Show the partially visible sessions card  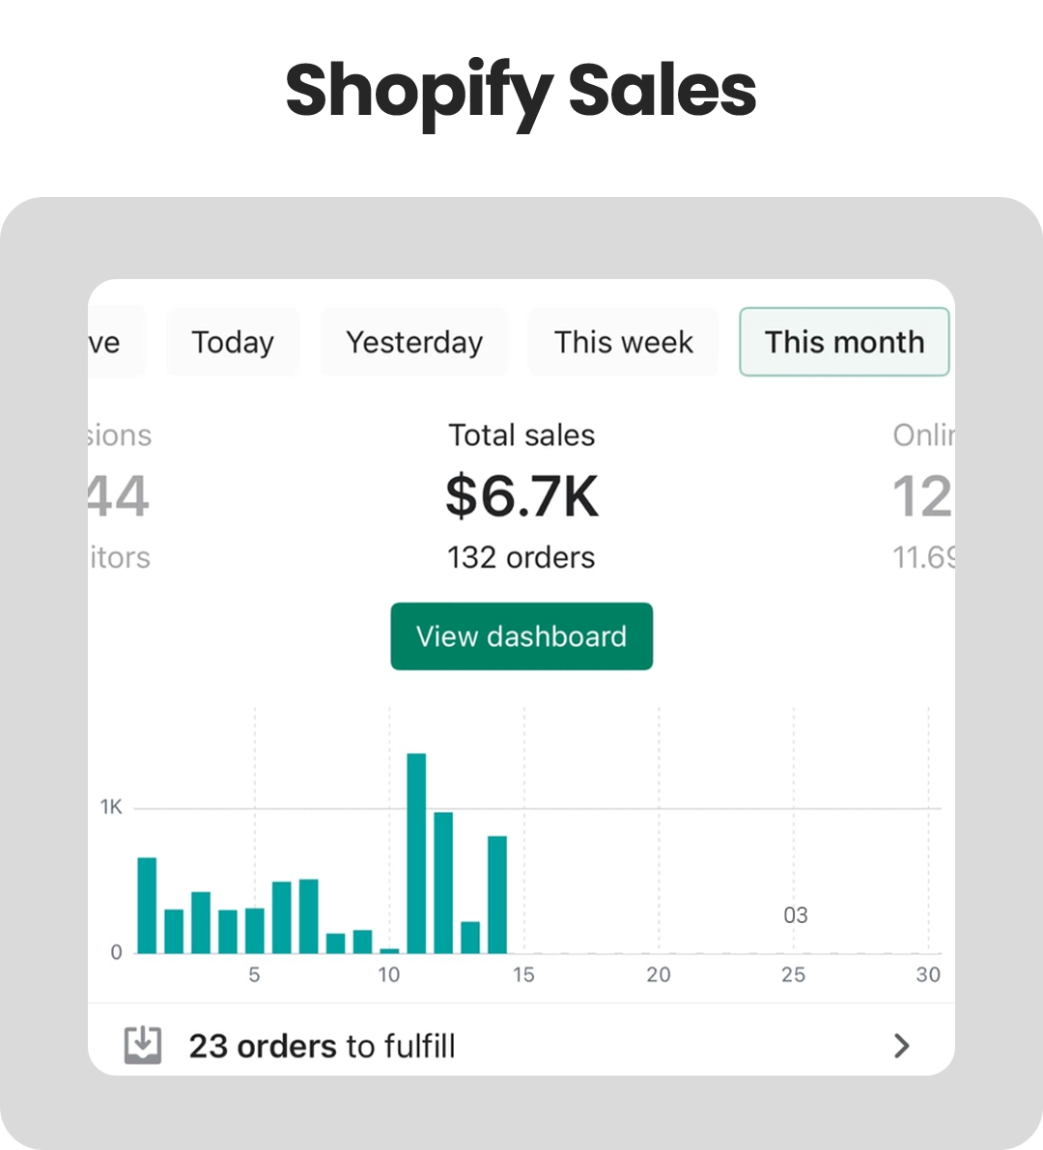point(119,496)
